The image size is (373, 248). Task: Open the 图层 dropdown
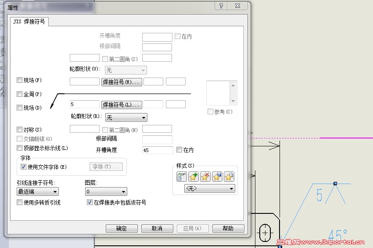pyautogui.click(x=106, y=191)
